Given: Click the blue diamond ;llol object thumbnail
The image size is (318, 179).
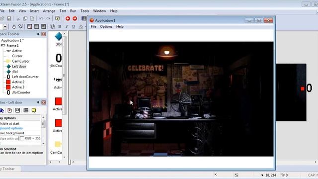Looking at the screenshot, I should 59,36.
